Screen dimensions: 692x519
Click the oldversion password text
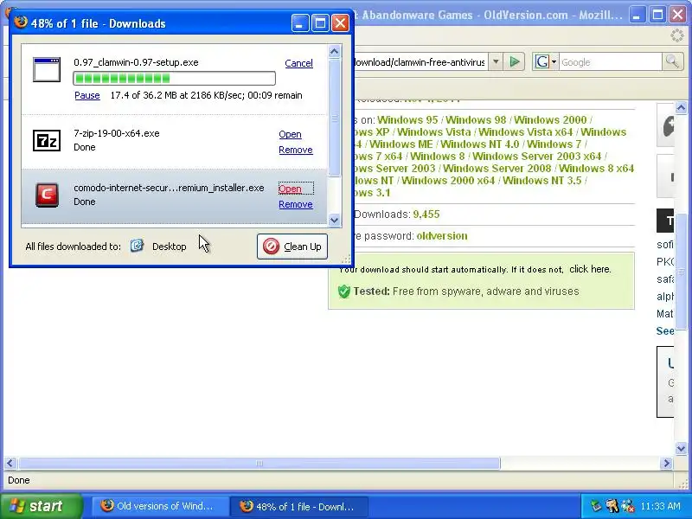(442, 235)
